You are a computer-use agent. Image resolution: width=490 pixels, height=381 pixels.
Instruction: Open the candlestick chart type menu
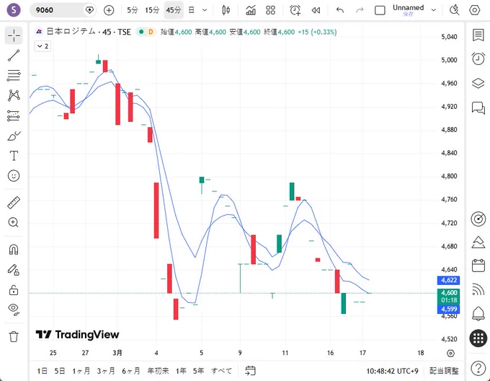(x=226, y=10)
